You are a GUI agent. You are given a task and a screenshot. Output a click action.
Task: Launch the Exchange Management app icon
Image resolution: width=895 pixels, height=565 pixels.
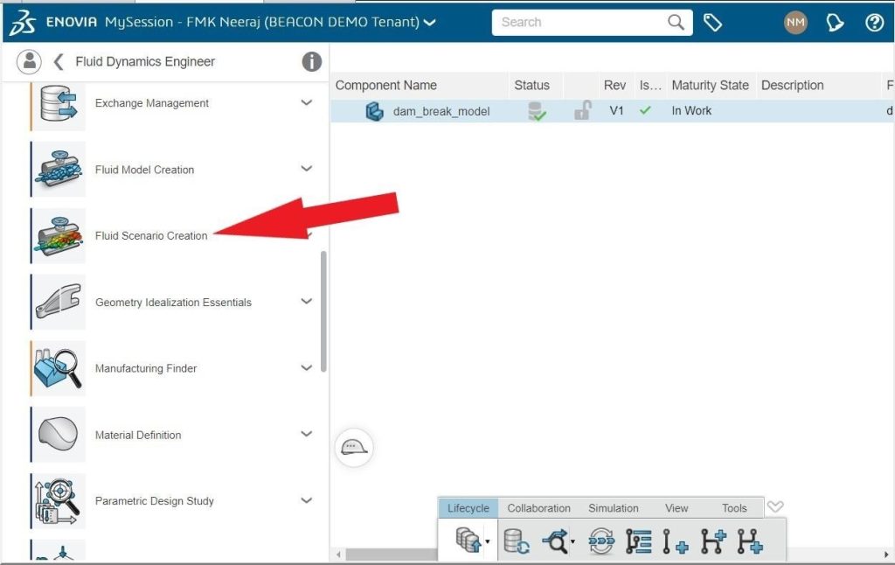[59, 103]
